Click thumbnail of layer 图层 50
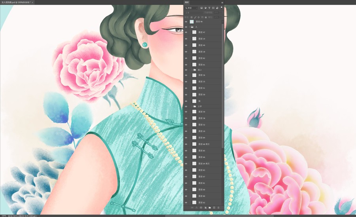356x217 pixels. [194, 95]
